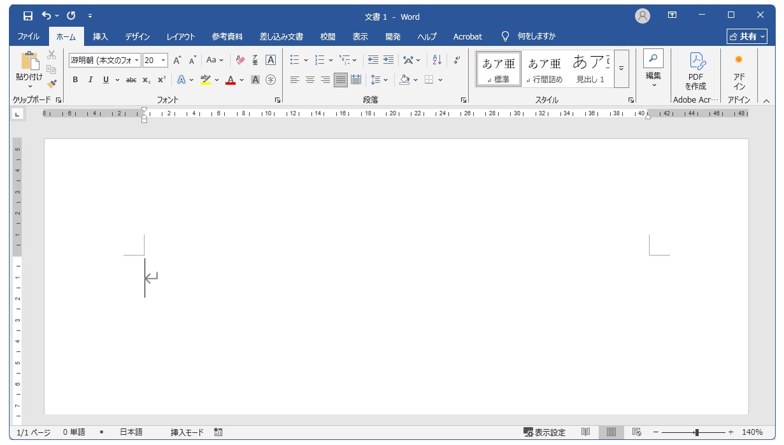Toggle superscript x² formatting
Image resolution: width=784 pixels, height=445 pixels.
tap(162, 80)
